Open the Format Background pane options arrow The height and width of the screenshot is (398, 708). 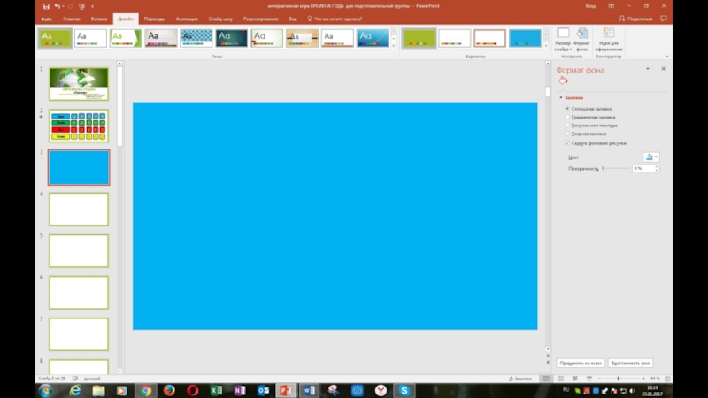[648, 69]
